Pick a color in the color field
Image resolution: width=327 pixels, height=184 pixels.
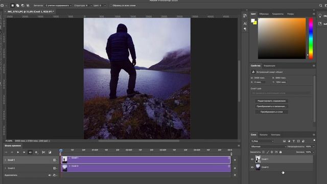(x=282, y=38)
